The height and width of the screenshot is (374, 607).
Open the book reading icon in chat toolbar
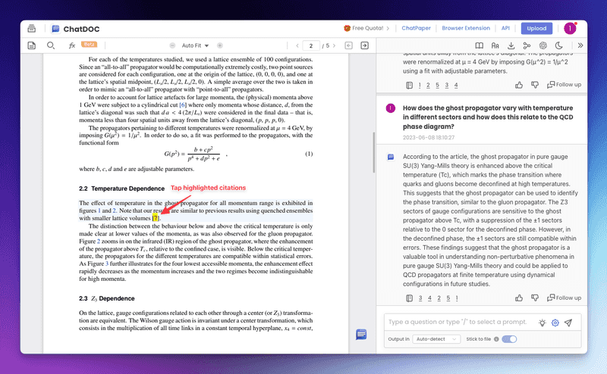coord(480,45)
